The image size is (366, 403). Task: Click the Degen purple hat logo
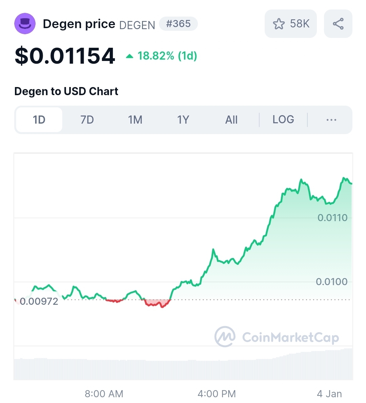[25, 24]
